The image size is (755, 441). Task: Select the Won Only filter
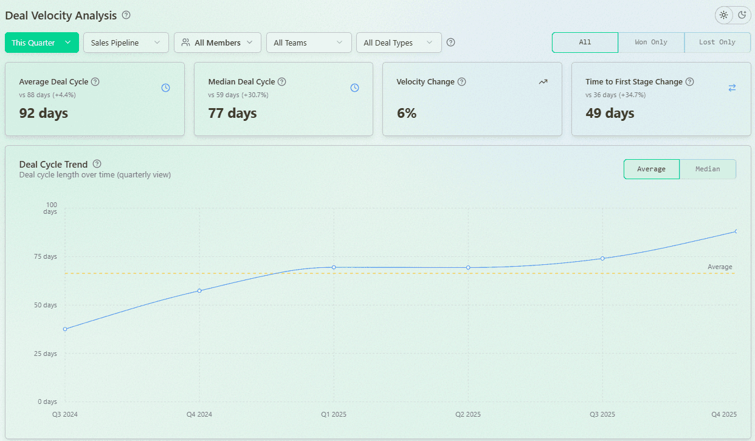pos(651,43)
